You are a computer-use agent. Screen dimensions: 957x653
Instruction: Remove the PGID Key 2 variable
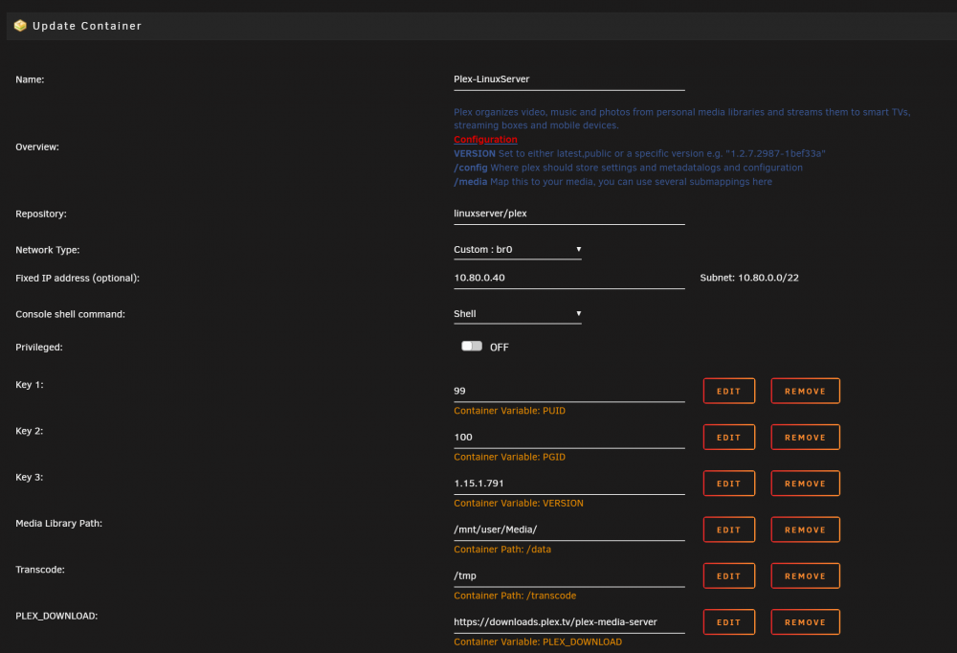[x=805, y=438]
